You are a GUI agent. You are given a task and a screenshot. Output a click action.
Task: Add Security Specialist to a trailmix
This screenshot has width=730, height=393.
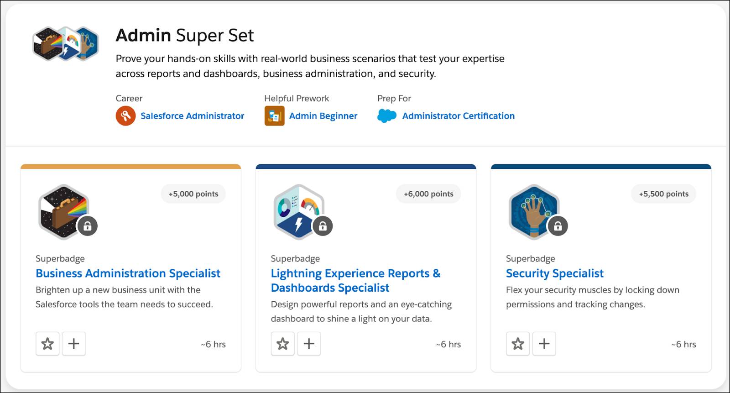pyautogui.click(x=544, y=344)
